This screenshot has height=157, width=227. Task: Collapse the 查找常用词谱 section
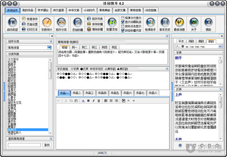(51, 139)
